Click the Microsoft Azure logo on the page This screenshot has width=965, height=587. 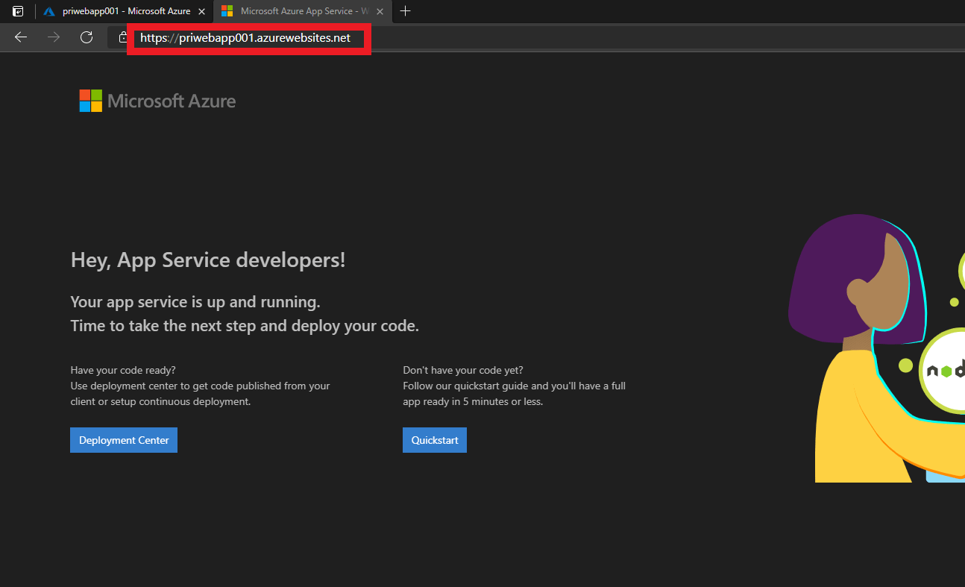click(157, 101)
